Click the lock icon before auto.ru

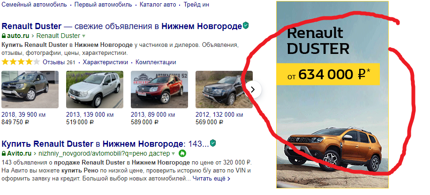tap(4, 36)
